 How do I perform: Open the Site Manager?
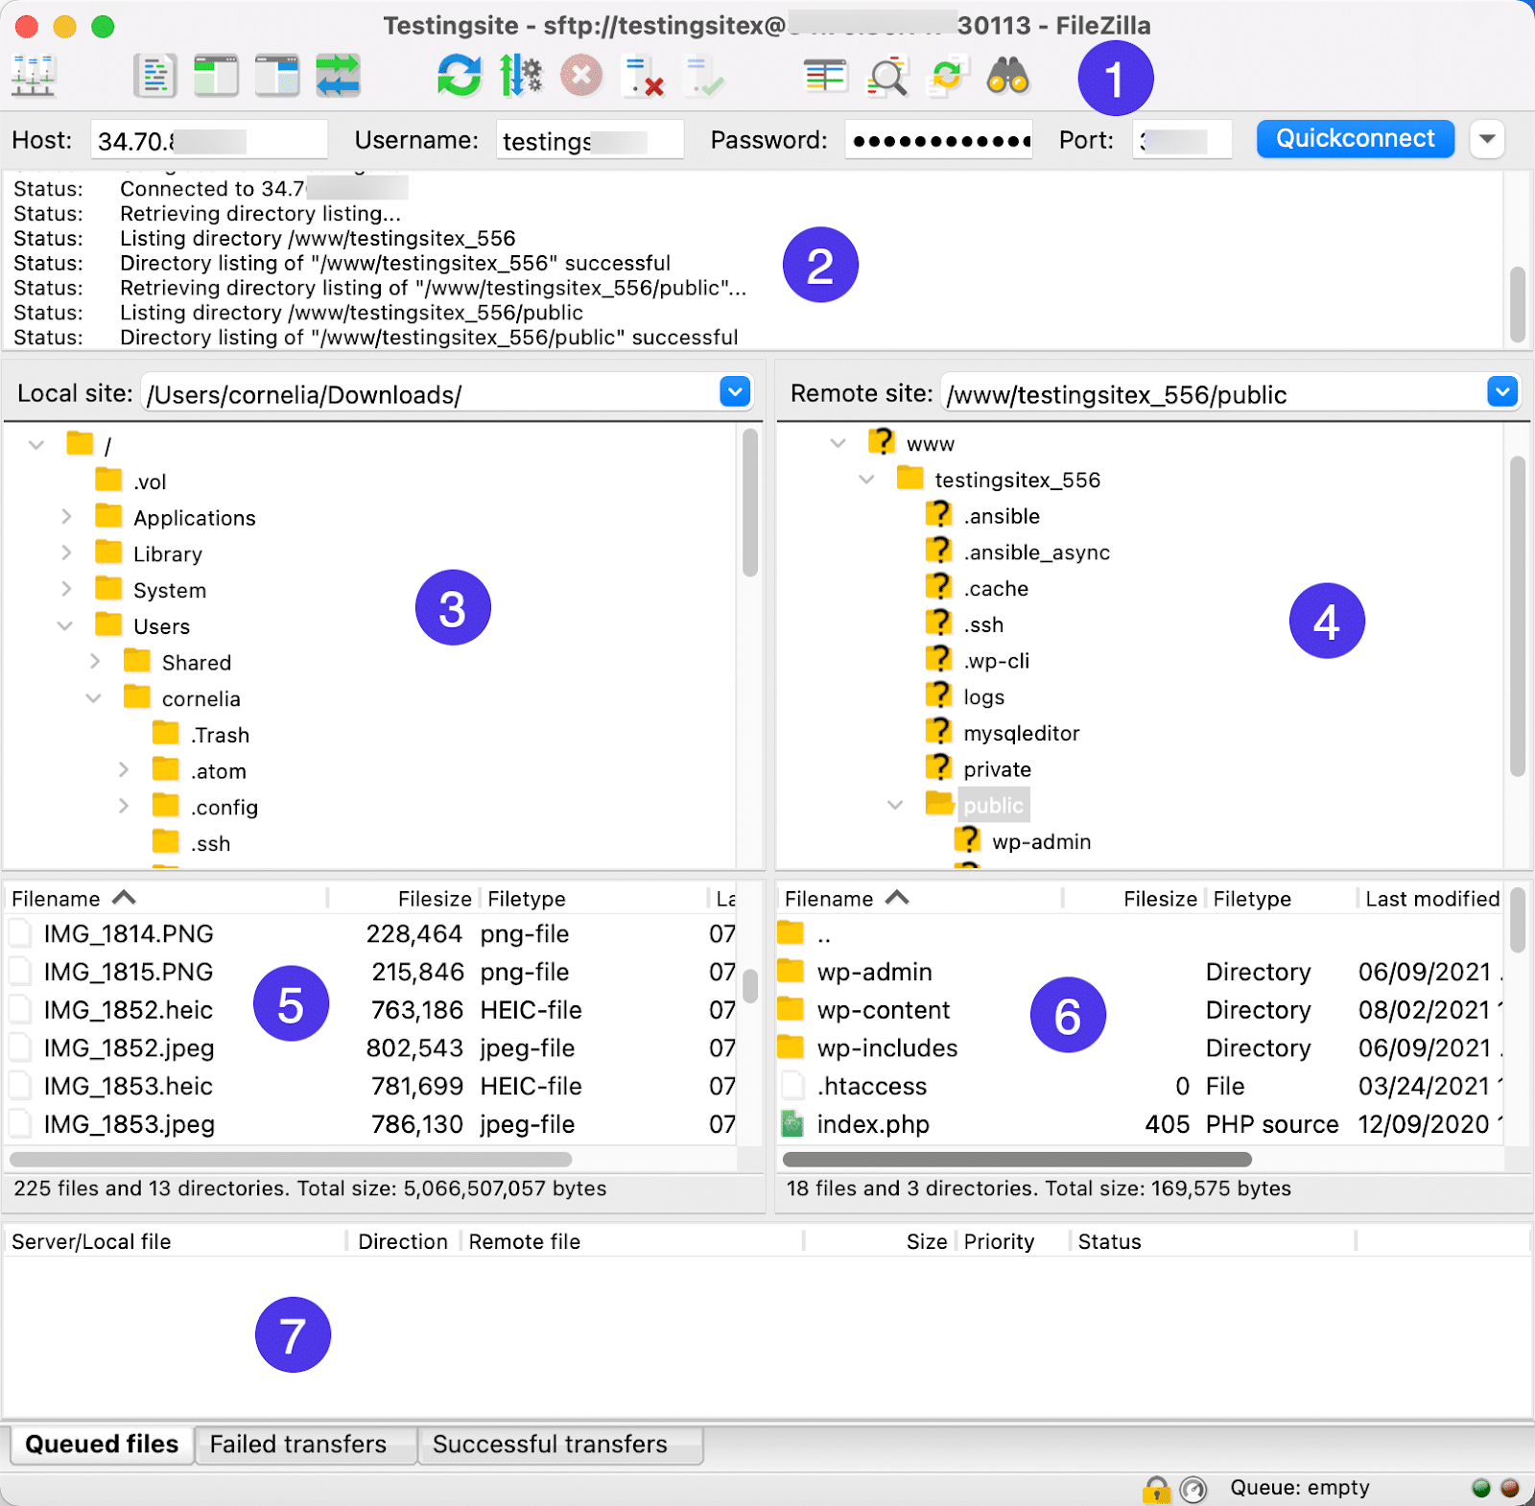point(34,75)
